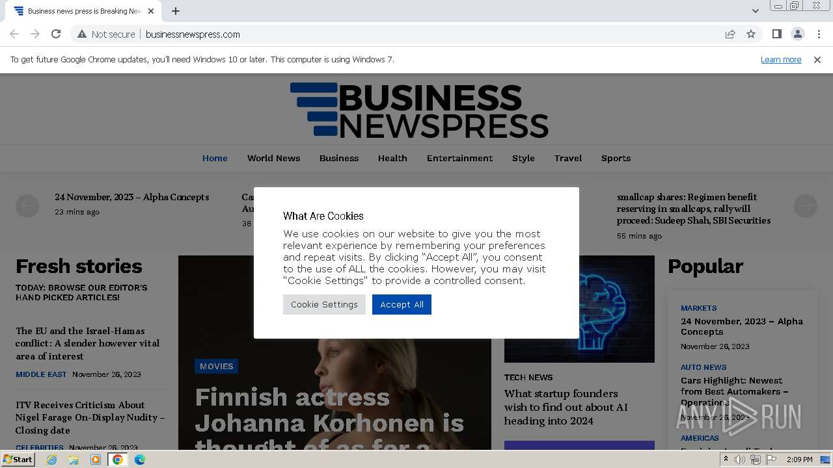Click the browser forward arrow
833x468 pixels.
(35, 34)
